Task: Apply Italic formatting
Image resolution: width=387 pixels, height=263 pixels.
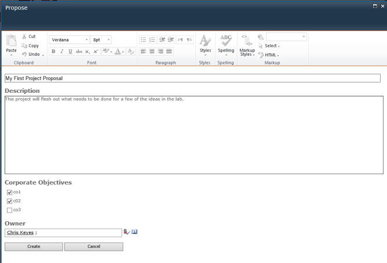Action: 62,52
